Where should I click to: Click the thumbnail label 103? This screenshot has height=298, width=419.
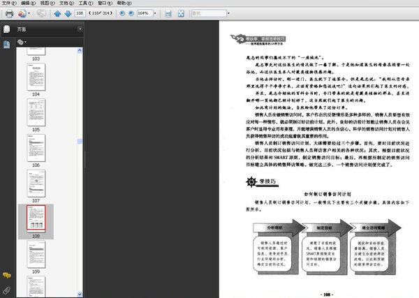coord(36,59)
